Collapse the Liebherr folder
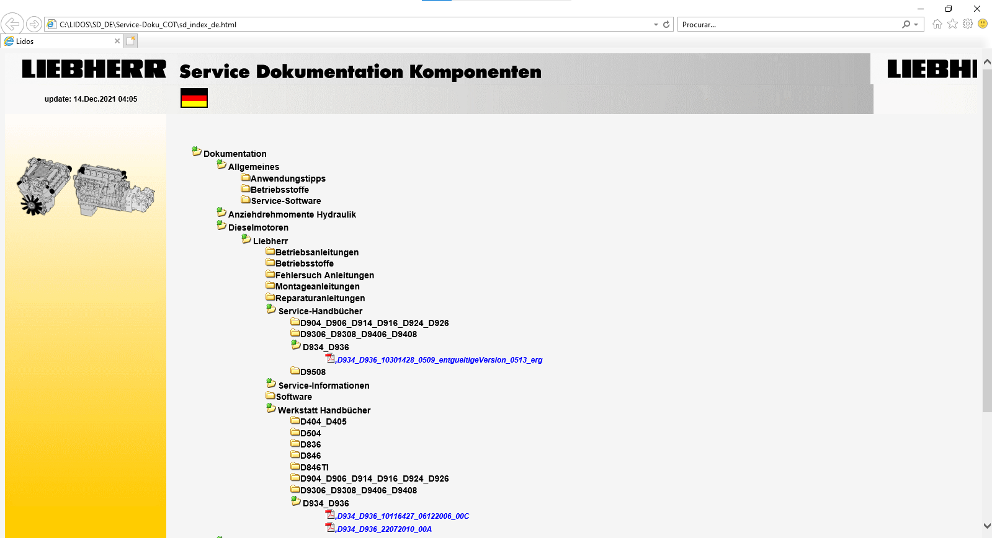992x538 pixels. click(246, 239)
